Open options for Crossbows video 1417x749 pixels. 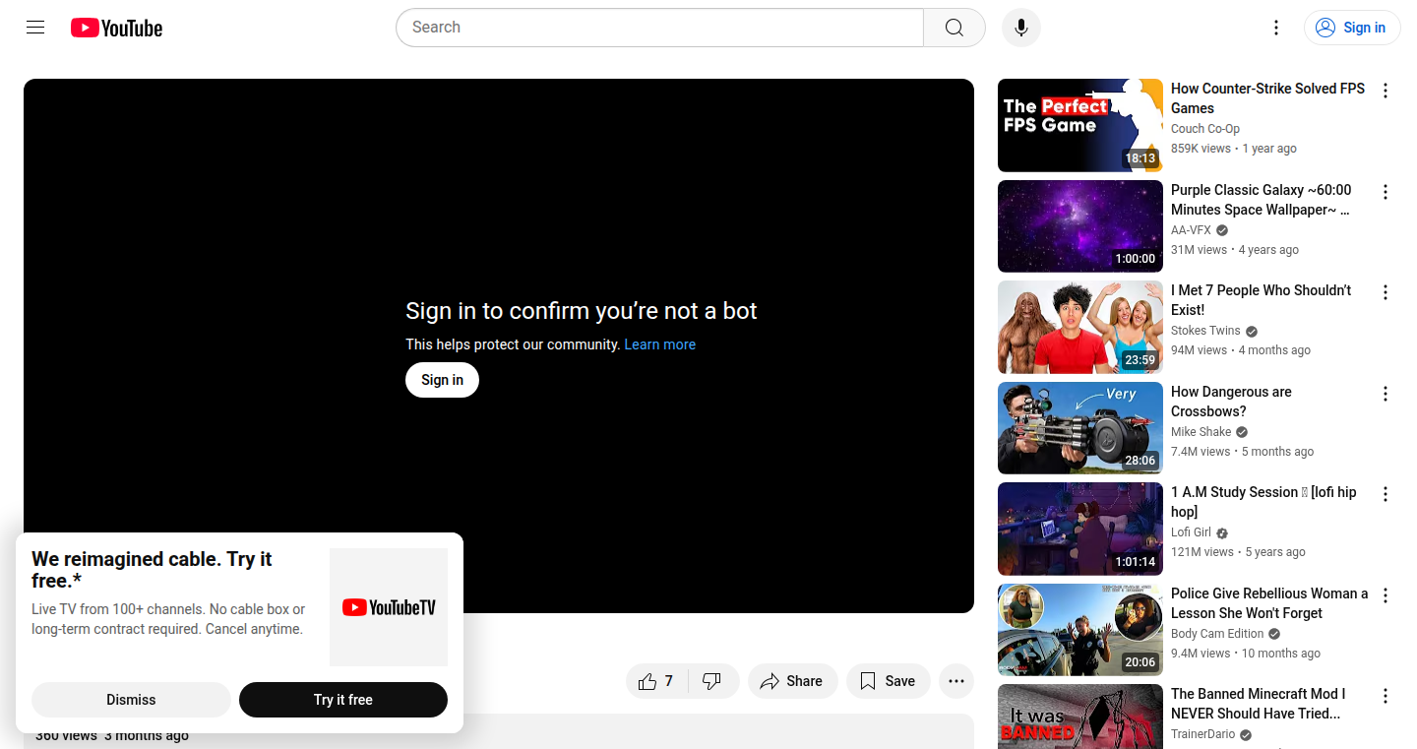click(1386, 394)
